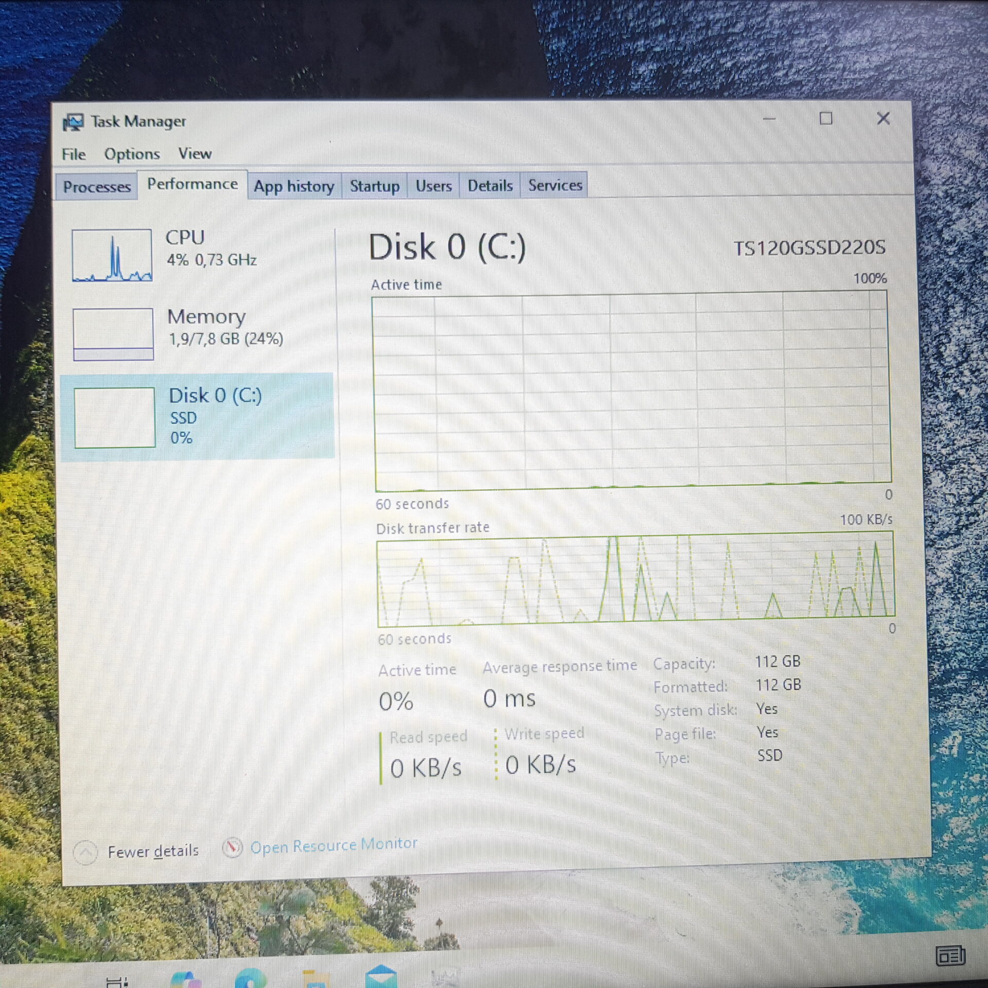Click the 0 ms average response time value

[509, 698]
